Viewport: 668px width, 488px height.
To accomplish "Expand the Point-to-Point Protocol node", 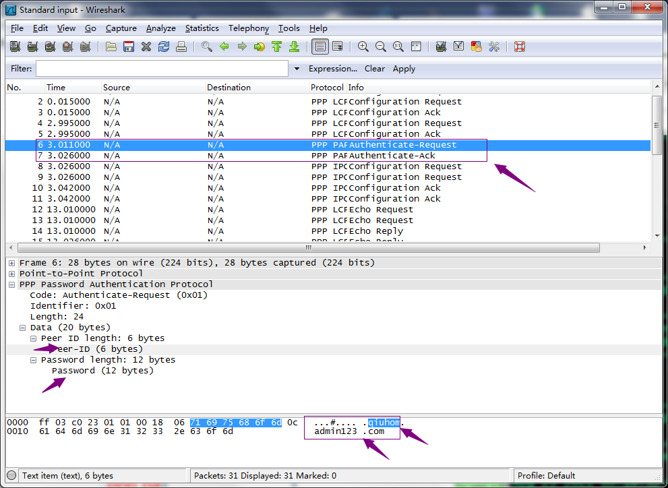I will (12, 274).
